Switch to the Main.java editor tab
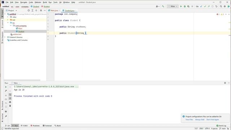The width and height of the screenshot is (231, 130). (x=54, y=10)
